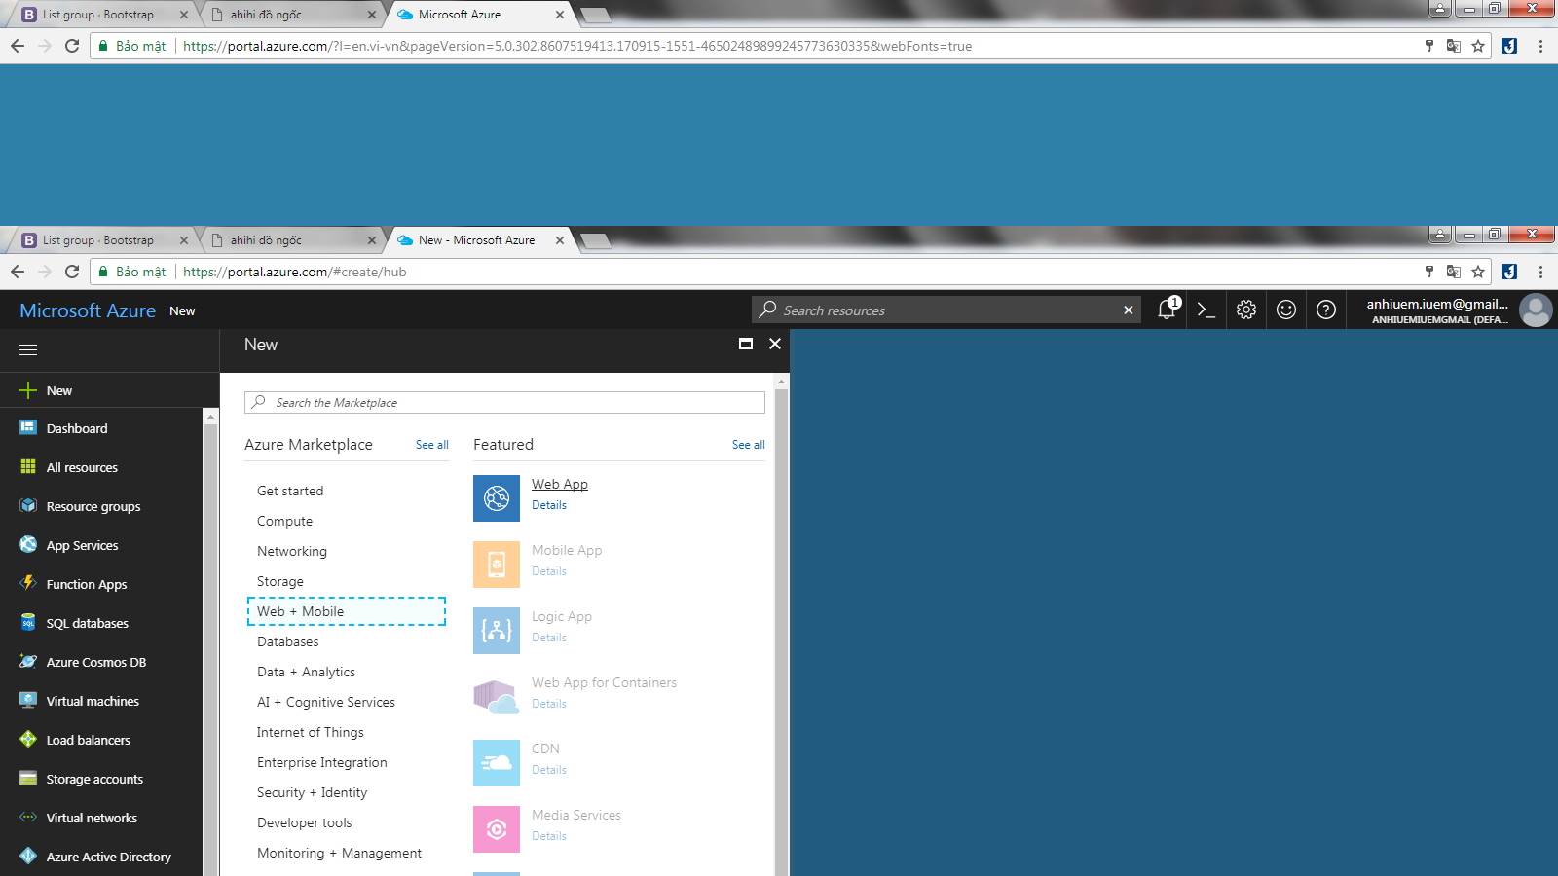
Task: Click See all beside Azure Marketplace
Action: click(432, 445)
